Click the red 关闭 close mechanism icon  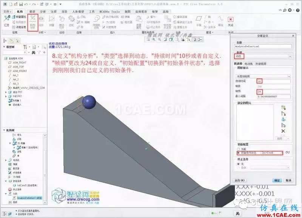click(231, 20)
